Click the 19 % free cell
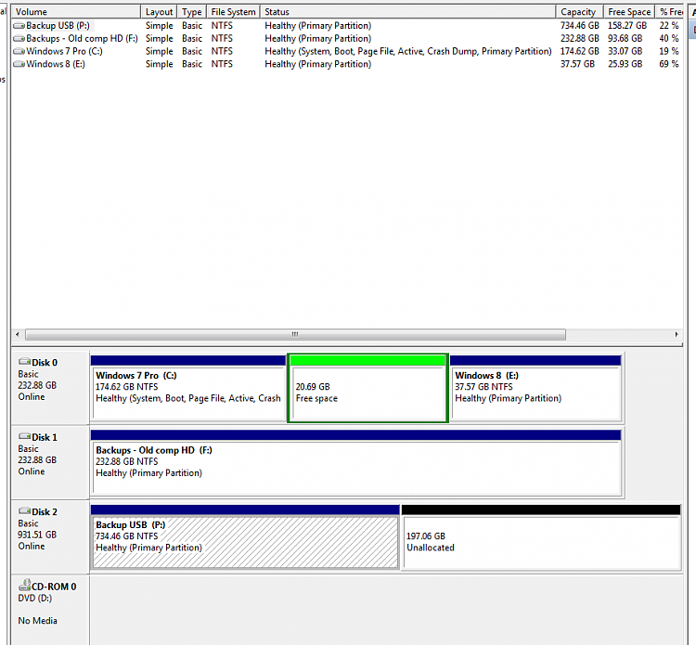The height and width of the screenshot is (645, 696). coord(669,51)
